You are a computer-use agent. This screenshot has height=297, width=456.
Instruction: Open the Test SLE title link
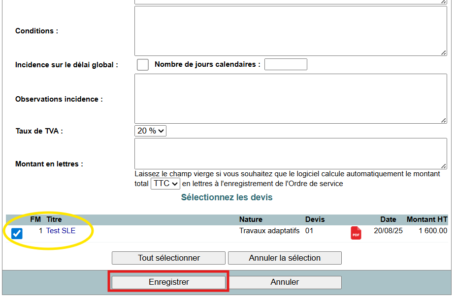click(x=61, y=230)
